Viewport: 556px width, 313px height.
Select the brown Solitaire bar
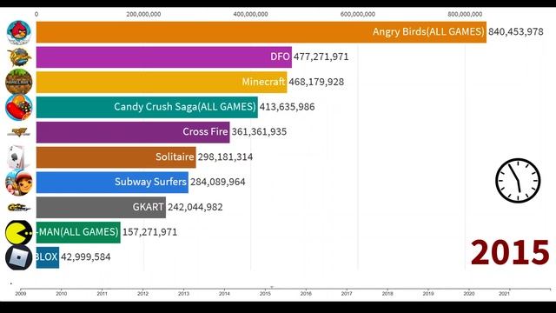(116, 156)
